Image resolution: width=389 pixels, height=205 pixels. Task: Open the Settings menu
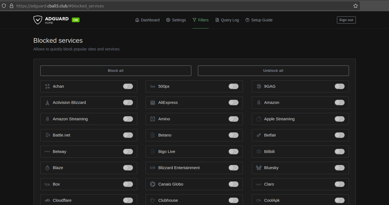(x=176, y=20)
